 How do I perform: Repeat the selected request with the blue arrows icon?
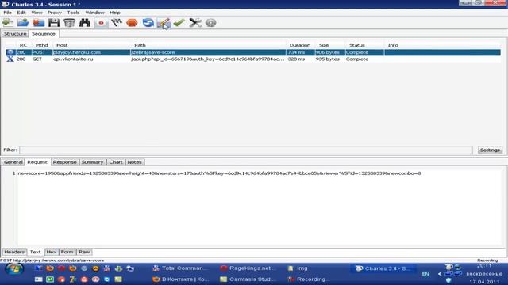click(x=148, y=23)
